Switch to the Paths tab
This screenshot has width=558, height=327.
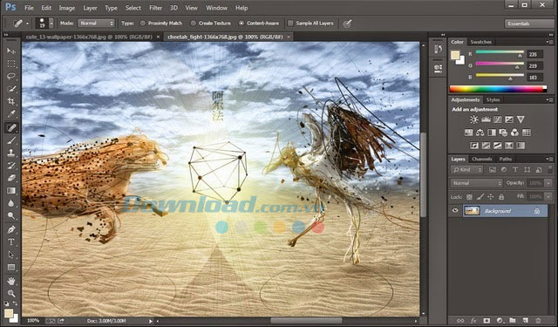tap(505, 159)
